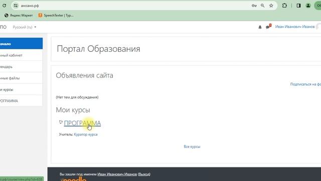Reload the page with the refresh icon

point(4,6)
